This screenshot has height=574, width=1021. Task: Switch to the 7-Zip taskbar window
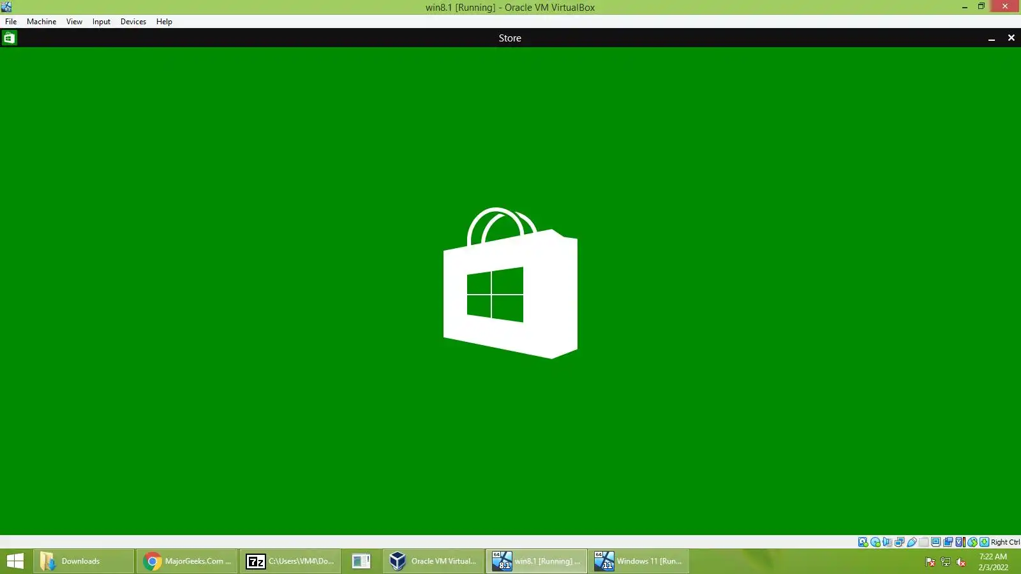coord(290,561)
